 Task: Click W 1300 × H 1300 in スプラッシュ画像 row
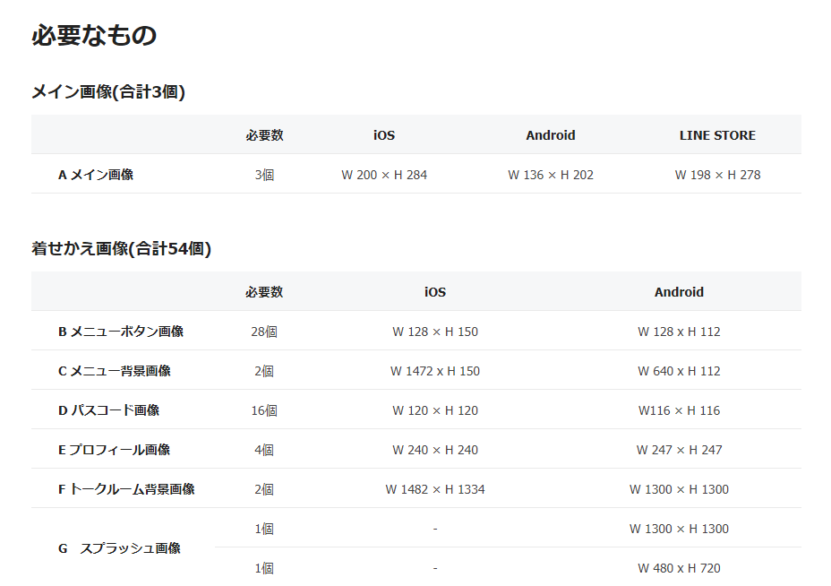679,528
